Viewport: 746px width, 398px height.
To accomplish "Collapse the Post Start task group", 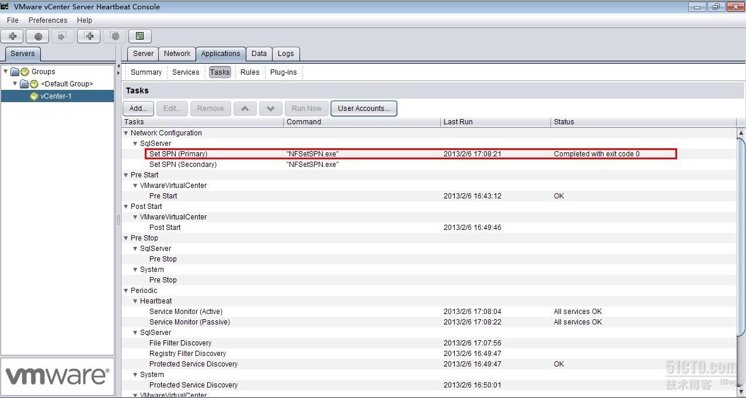I will pyautogui.click(x=126, y=207).
